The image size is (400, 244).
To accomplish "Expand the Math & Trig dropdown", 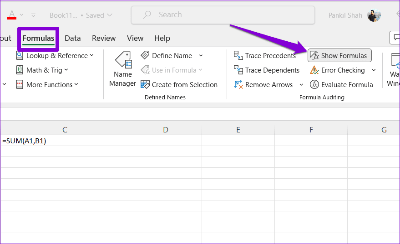I will click(66, 70).
